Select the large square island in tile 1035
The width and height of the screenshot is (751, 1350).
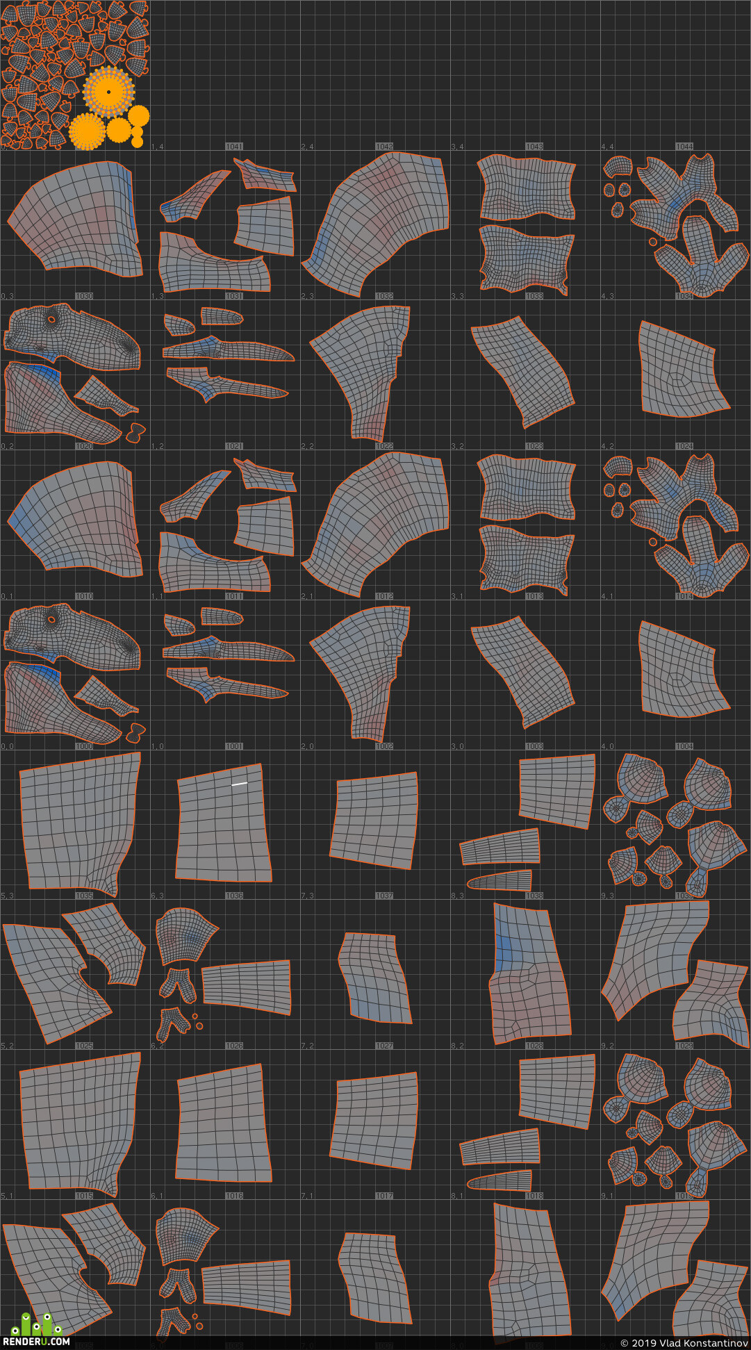click(x=79, y=824)
